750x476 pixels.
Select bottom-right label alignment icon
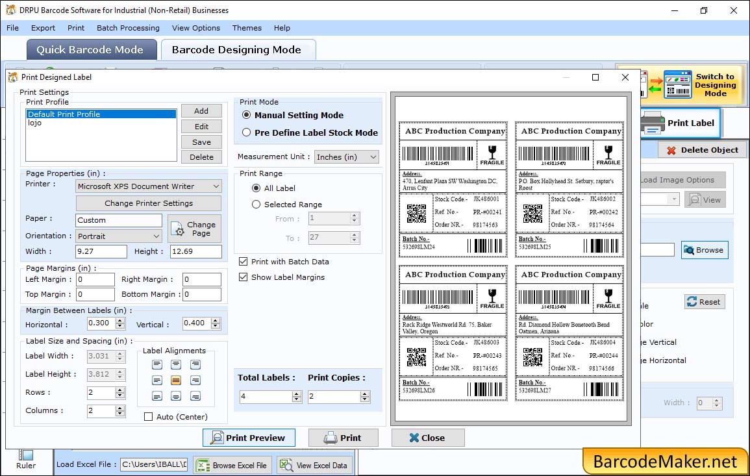coord(195,396)
